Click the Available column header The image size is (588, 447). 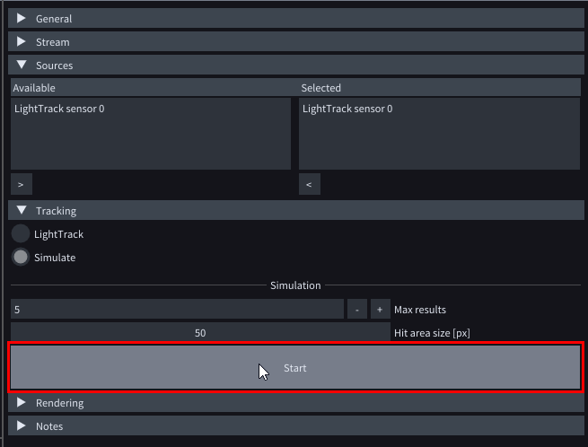151,88
